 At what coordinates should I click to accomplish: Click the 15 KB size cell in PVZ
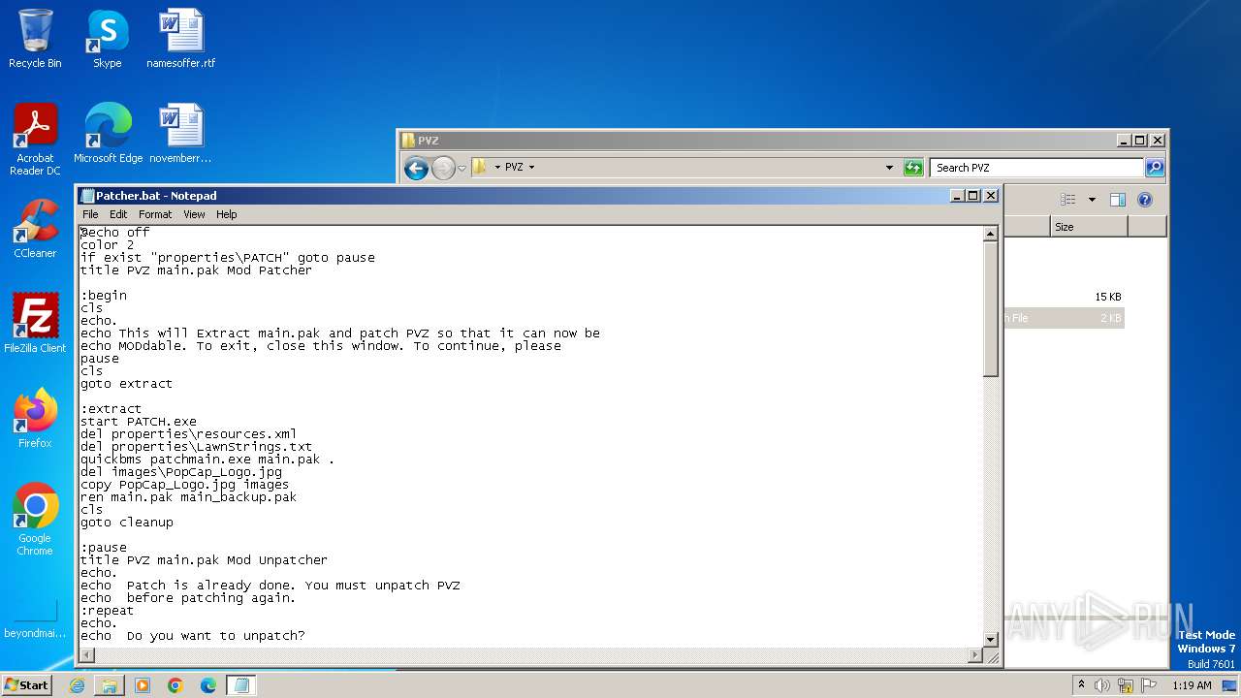click(1108, 297)
